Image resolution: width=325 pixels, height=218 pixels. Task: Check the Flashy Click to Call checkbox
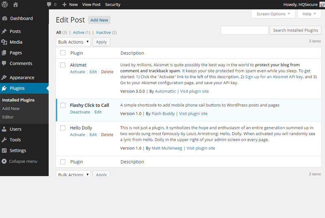[63, 105]
